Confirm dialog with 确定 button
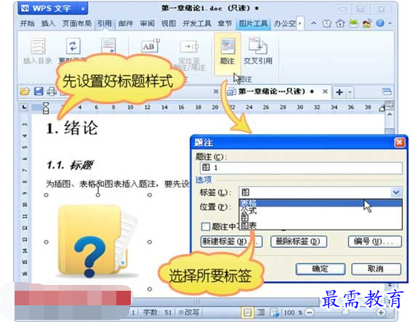This screenshot has height=322, width=410. point(321,269)
